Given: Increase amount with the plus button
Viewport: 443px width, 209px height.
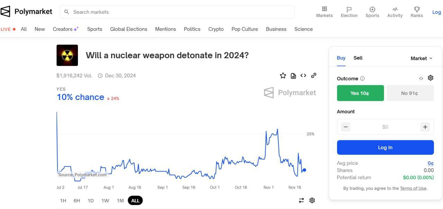Looking at the screenshot, I should pos(425,127).
